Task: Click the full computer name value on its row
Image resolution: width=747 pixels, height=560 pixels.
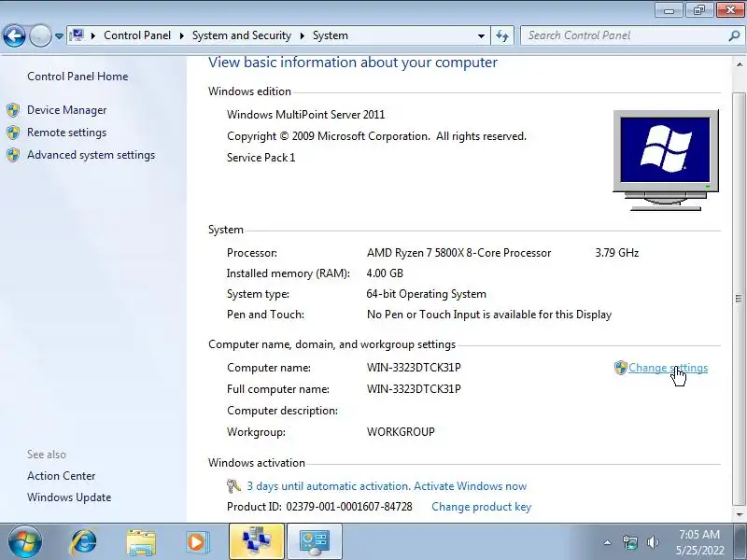Action: [x=414, y=389]
